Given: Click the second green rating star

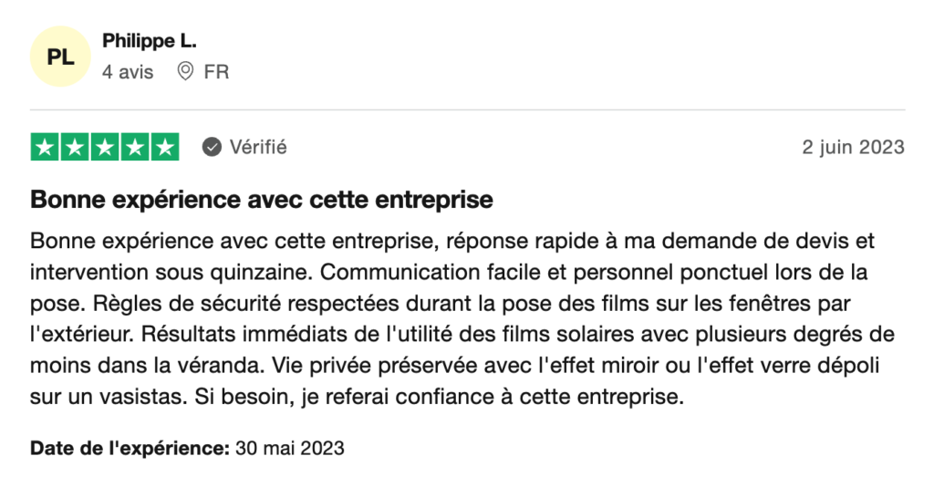Looking at the screenshot, I should [x=75, y=147].
